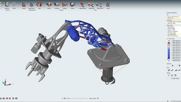The image size is (181, 102).
Task: Select the highlighted first Load Case row
Action: [174, 22]
